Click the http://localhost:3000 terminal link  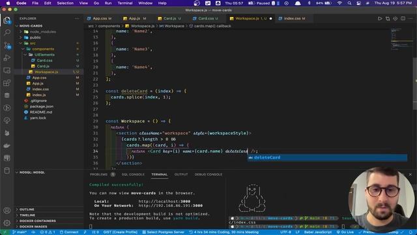coord(164,202)
